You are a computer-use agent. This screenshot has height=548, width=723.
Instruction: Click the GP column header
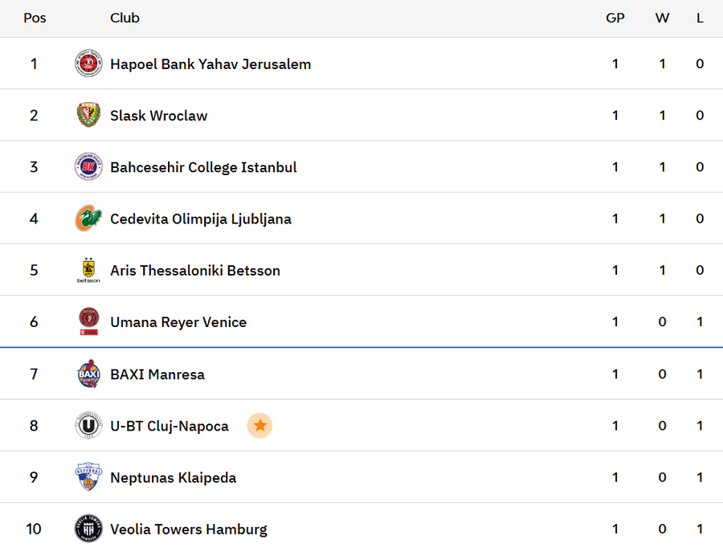coord(615,18)
